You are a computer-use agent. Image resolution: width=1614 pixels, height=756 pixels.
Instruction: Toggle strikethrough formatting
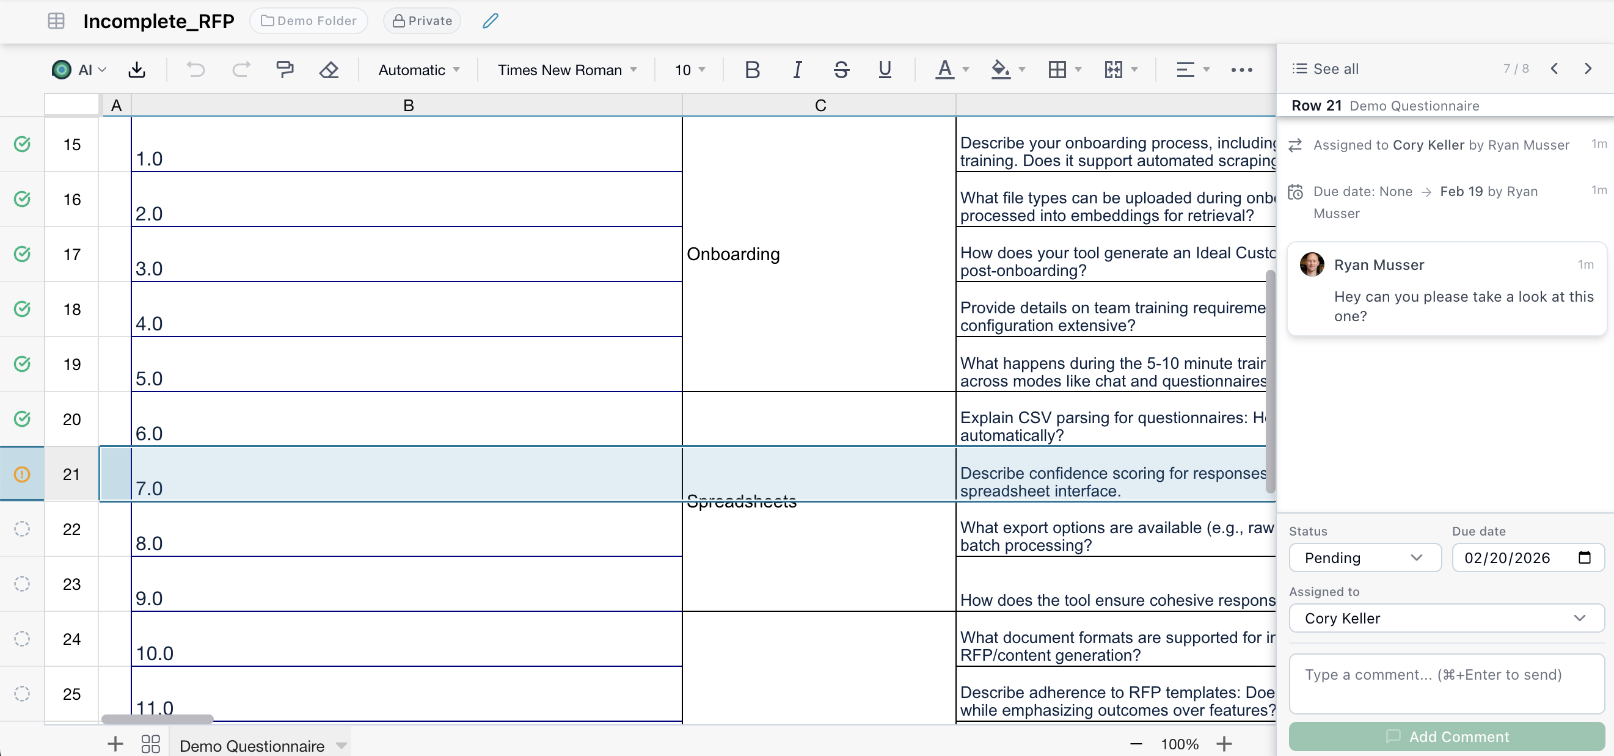coord(841,70)
